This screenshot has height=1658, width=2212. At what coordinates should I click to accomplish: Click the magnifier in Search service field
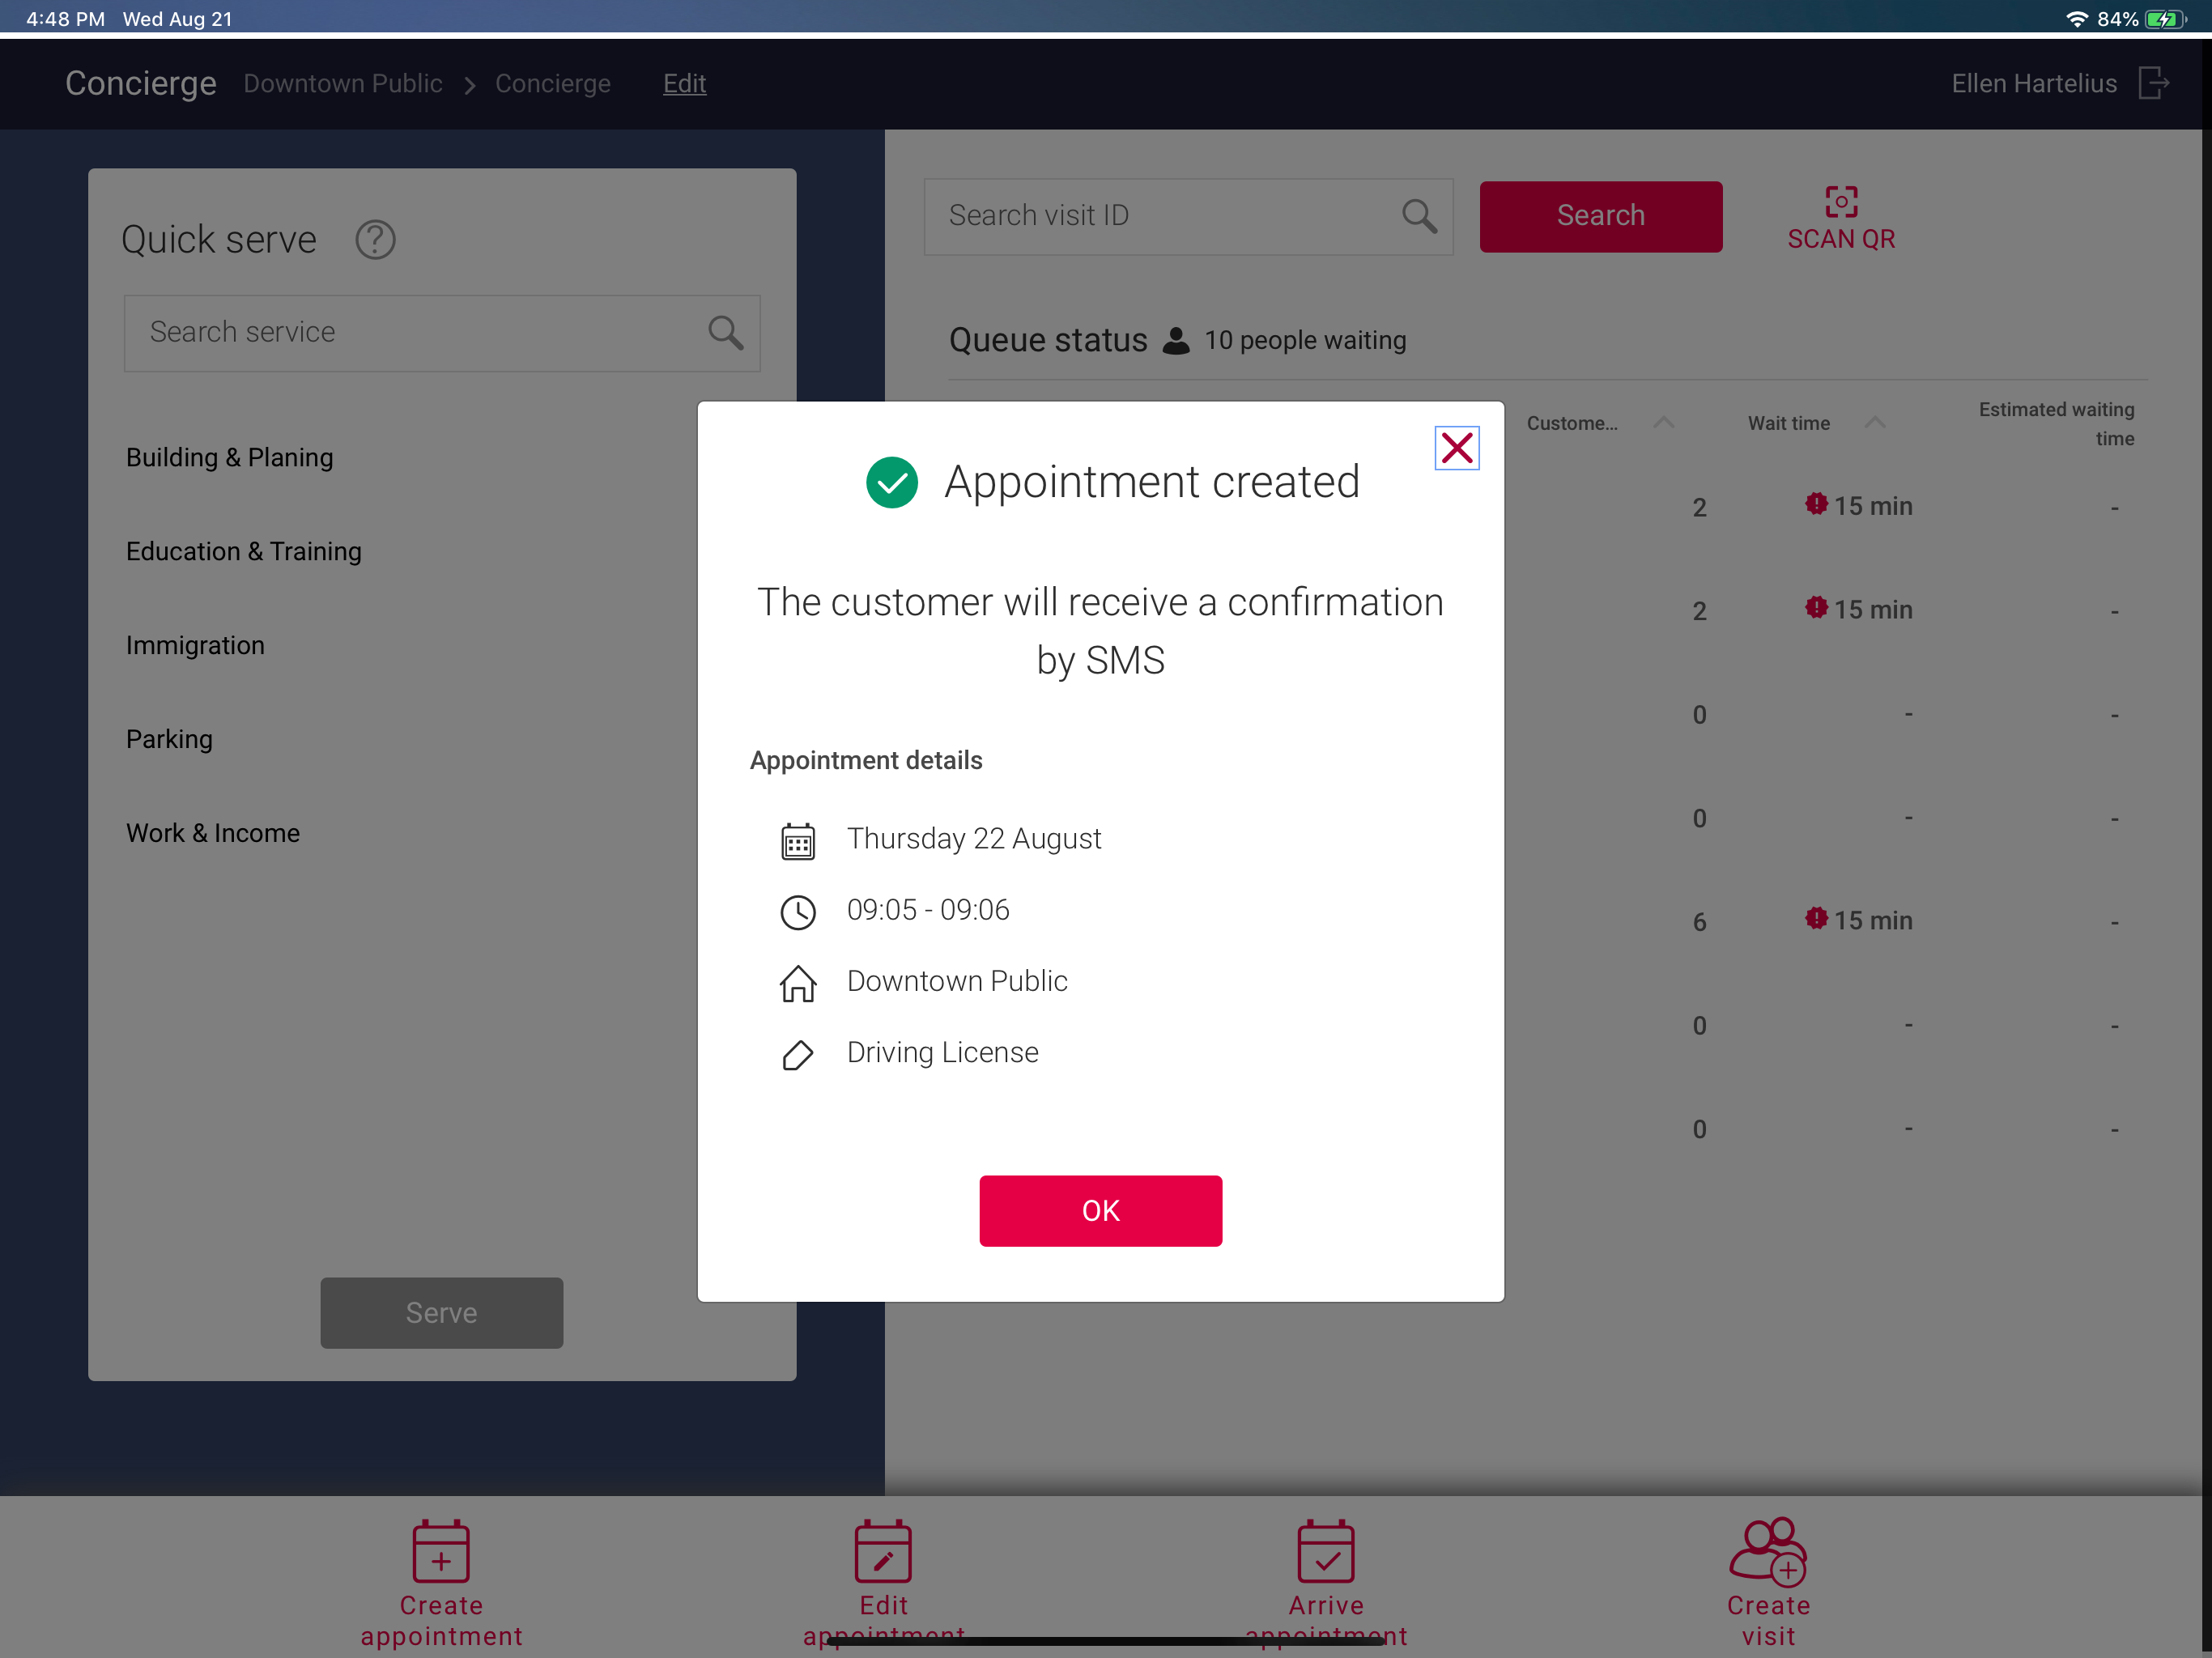[x=726, y=333]
